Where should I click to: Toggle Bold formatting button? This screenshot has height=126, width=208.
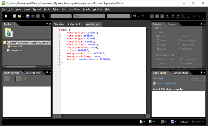152,16
